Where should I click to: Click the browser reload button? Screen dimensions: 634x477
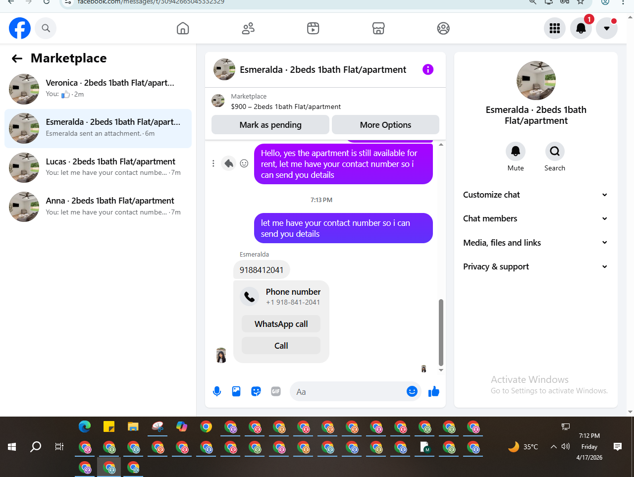[46, 2]
